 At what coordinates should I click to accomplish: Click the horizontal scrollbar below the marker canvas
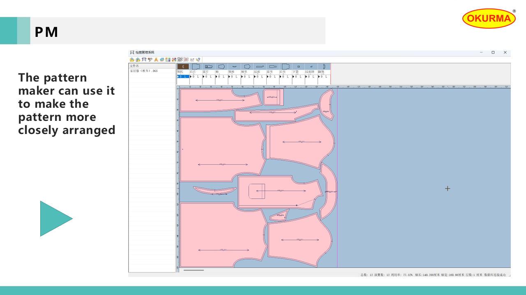click(x=194, y=270)
